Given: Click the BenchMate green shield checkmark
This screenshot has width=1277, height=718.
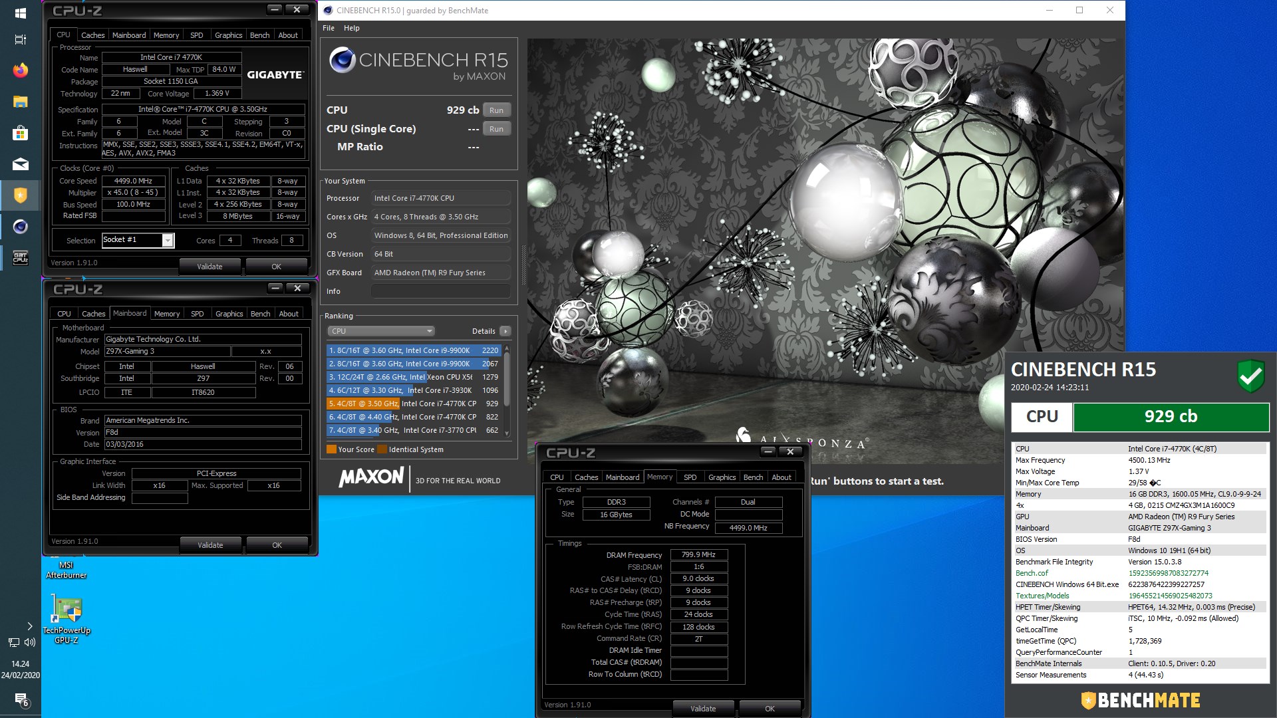Looking at the screenshot, I should [1250, 376].
